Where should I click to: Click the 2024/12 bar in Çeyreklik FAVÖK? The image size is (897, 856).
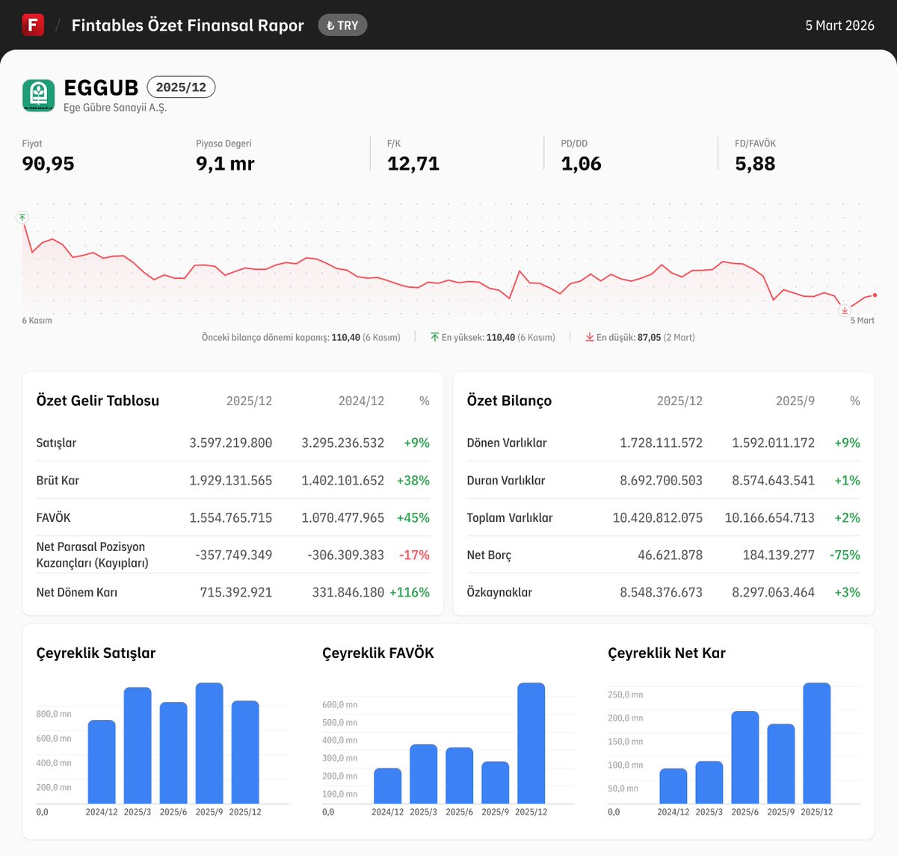tap(388, 786)
